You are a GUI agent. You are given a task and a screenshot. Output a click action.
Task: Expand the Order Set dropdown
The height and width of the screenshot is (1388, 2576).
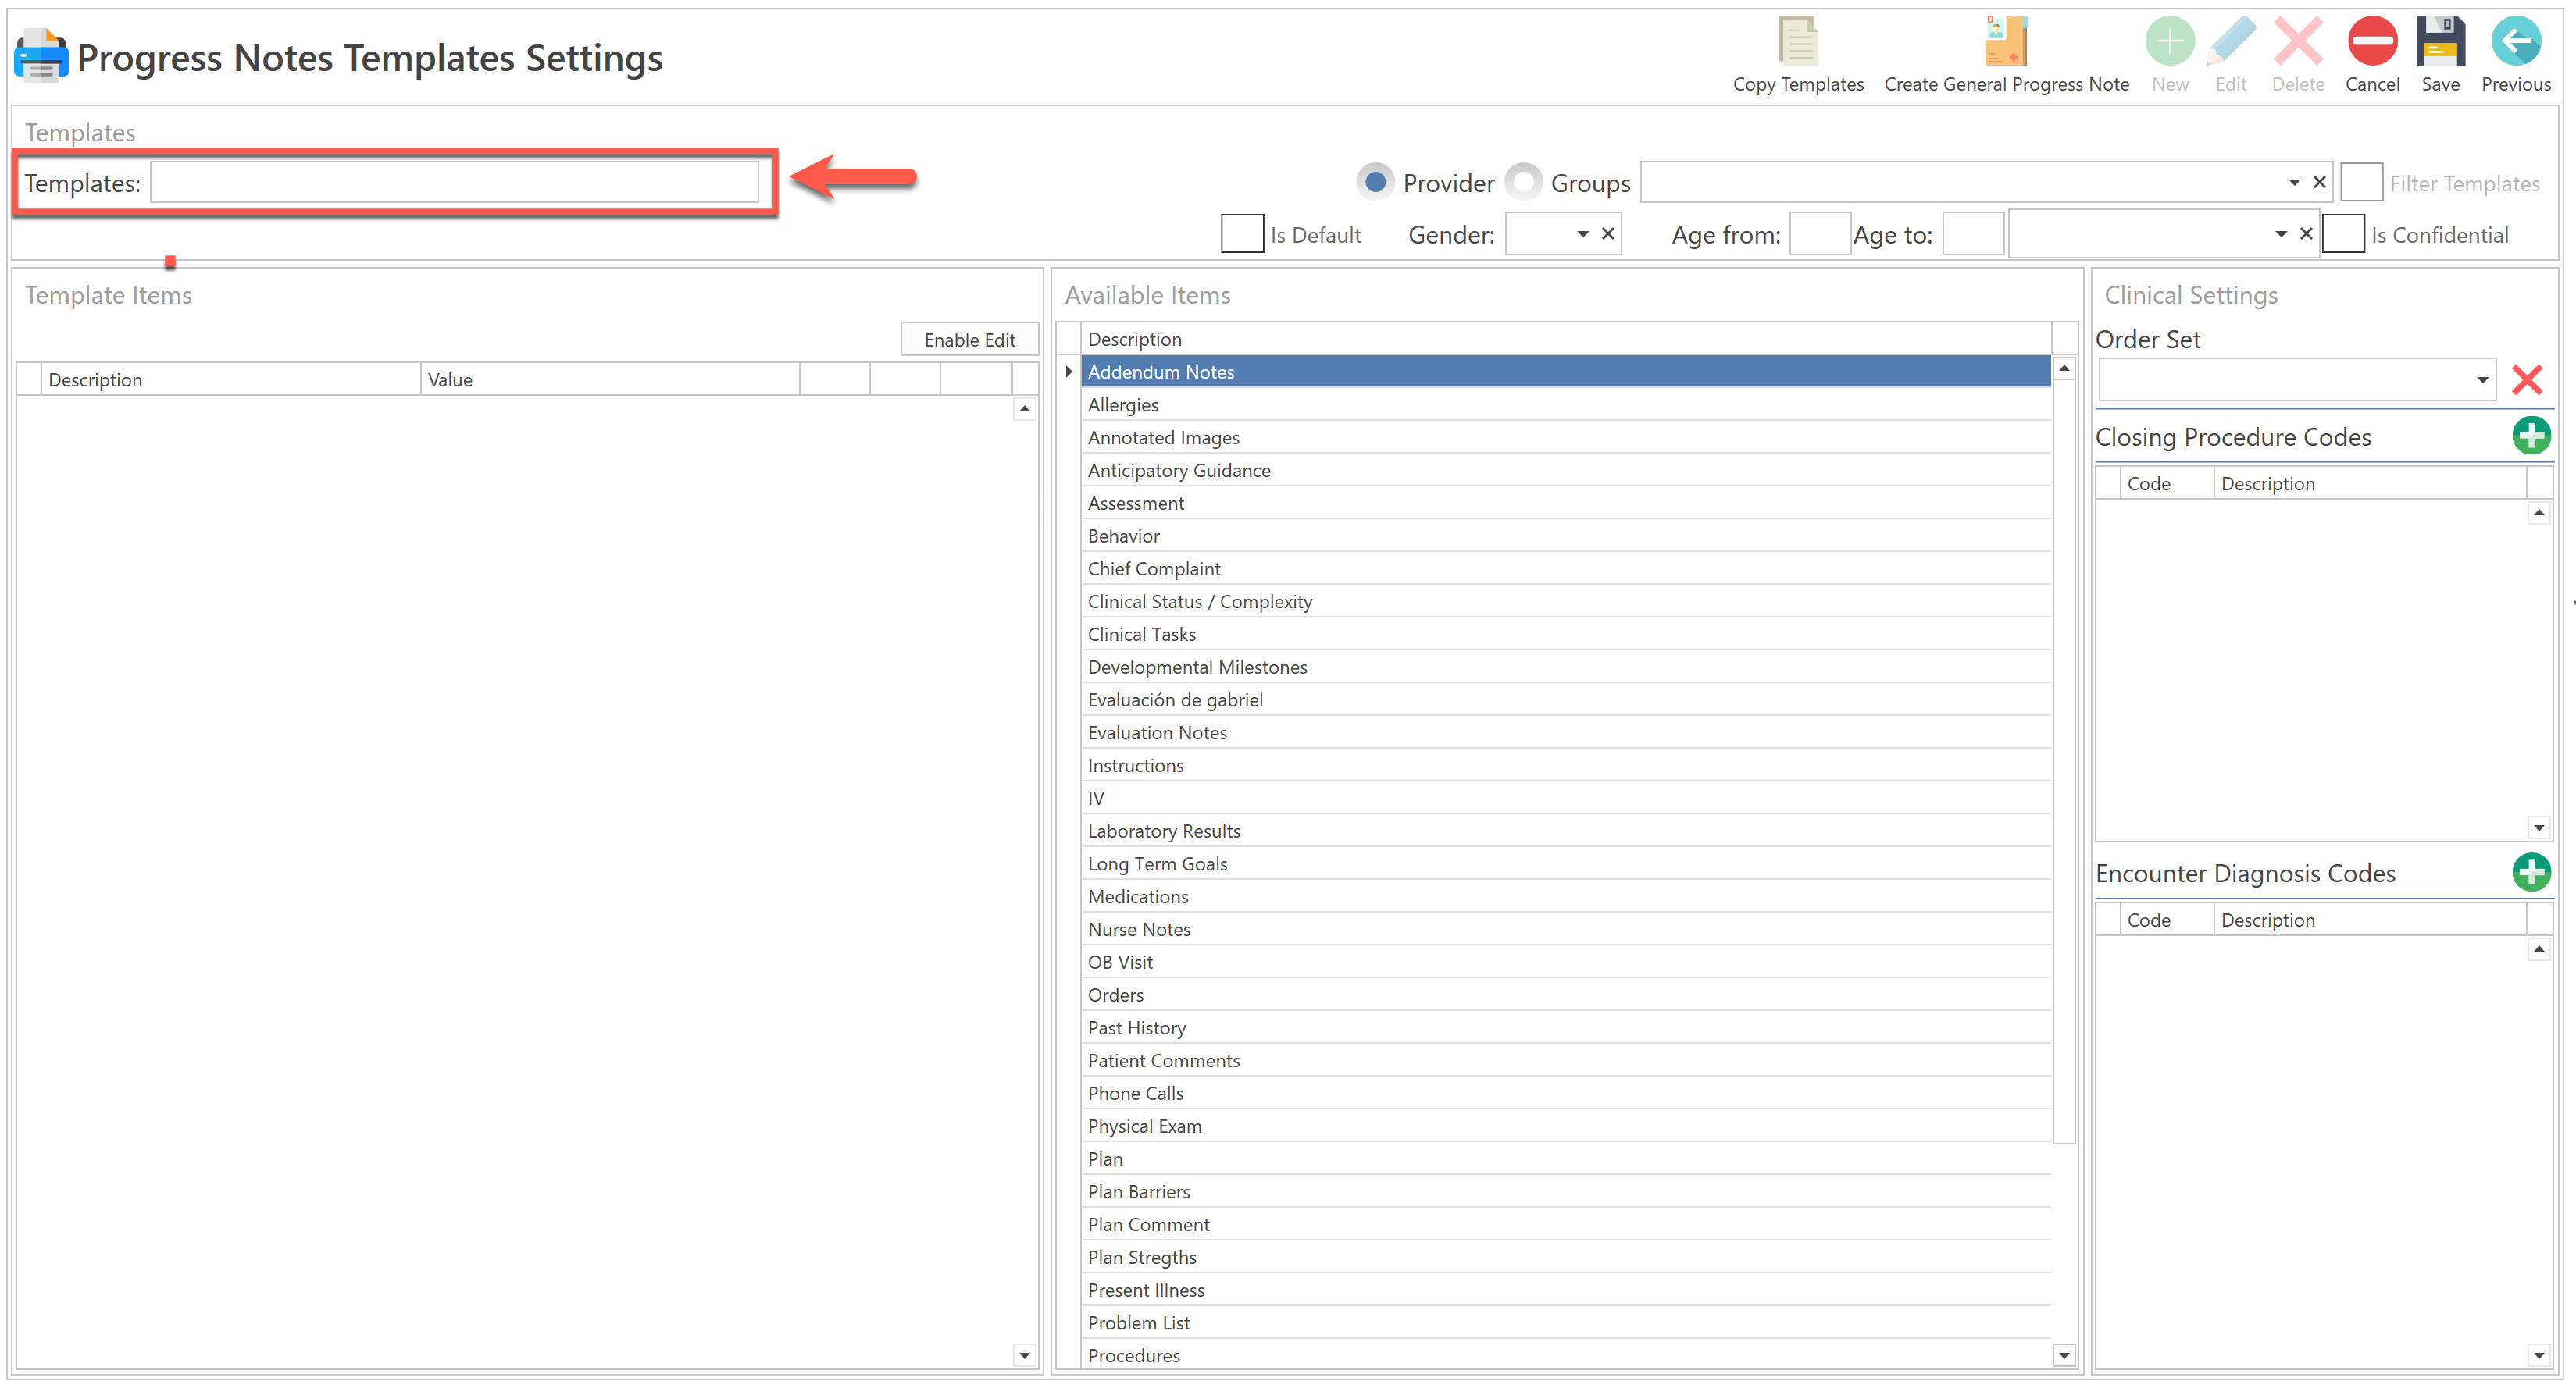pyautogui.click(x=2481, y=379)
